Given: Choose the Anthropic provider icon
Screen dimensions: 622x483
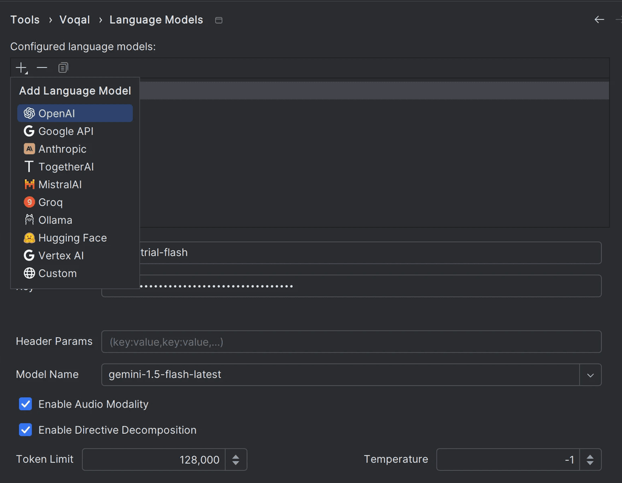Looking at the screenshot, I should [x=61, y=149].
